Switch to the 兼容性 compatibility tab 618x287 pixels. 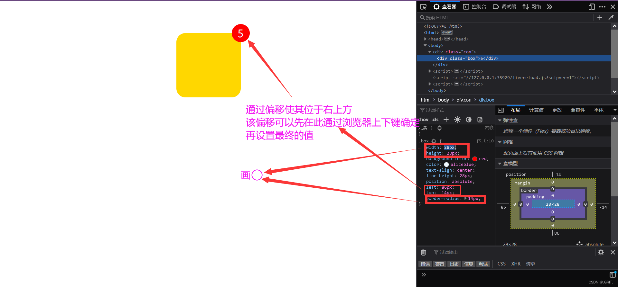click(578, 110)
